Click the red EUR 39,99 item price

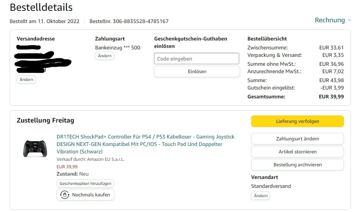point(67,167)
